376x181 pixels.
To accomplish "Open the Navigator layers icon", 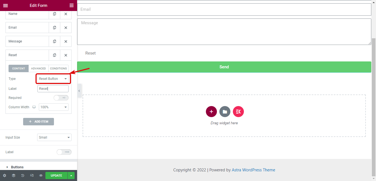I will 13,175.
